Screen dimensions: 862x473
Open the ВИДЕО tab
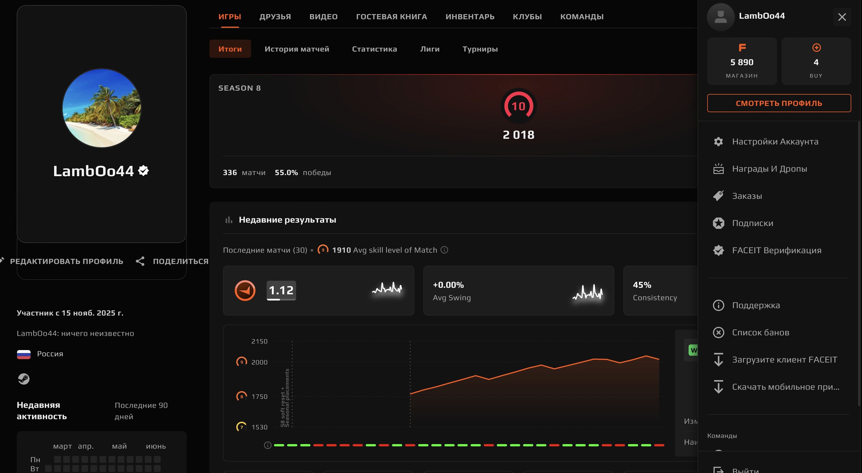pyautogui.click(x=323, y=17)
